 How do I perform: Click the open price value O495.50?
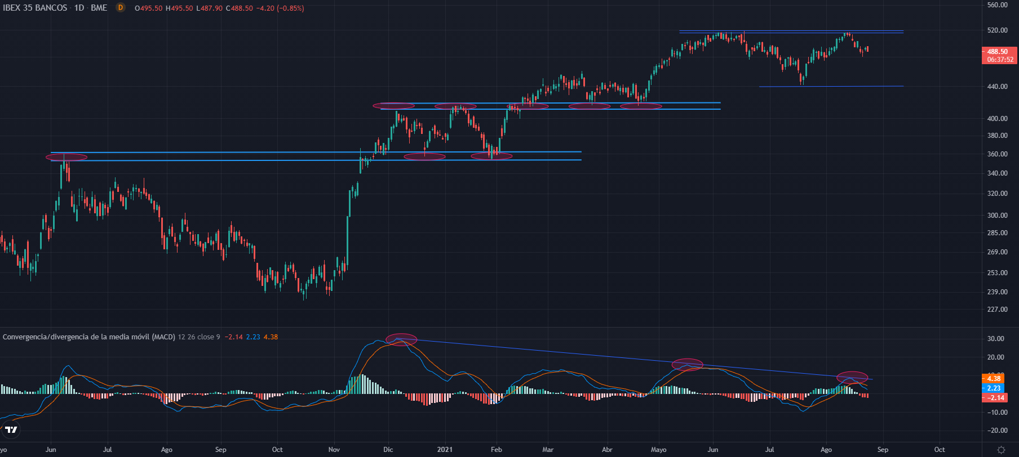[148, 8]
